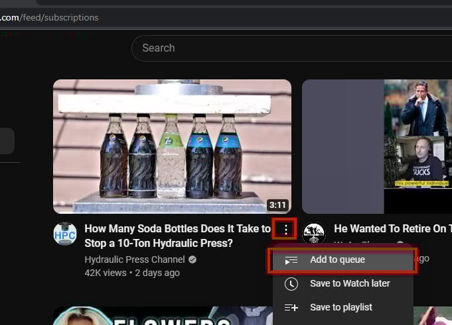Choose Save to playlist option

(x=342, y=308)
